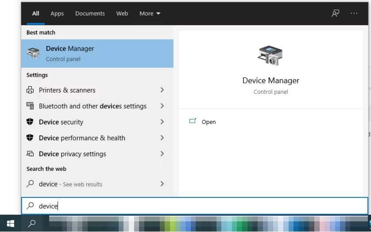371x232 pixels.
Task: Switch to the Documents tab
Action: (90, 13)
